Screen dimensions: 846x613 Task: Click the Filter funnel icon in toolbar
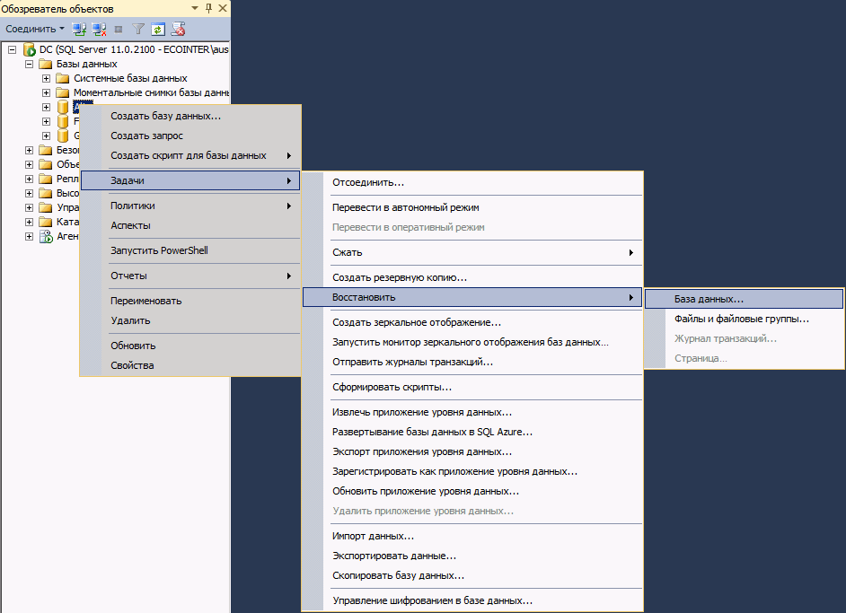click(x=138, y=29)
